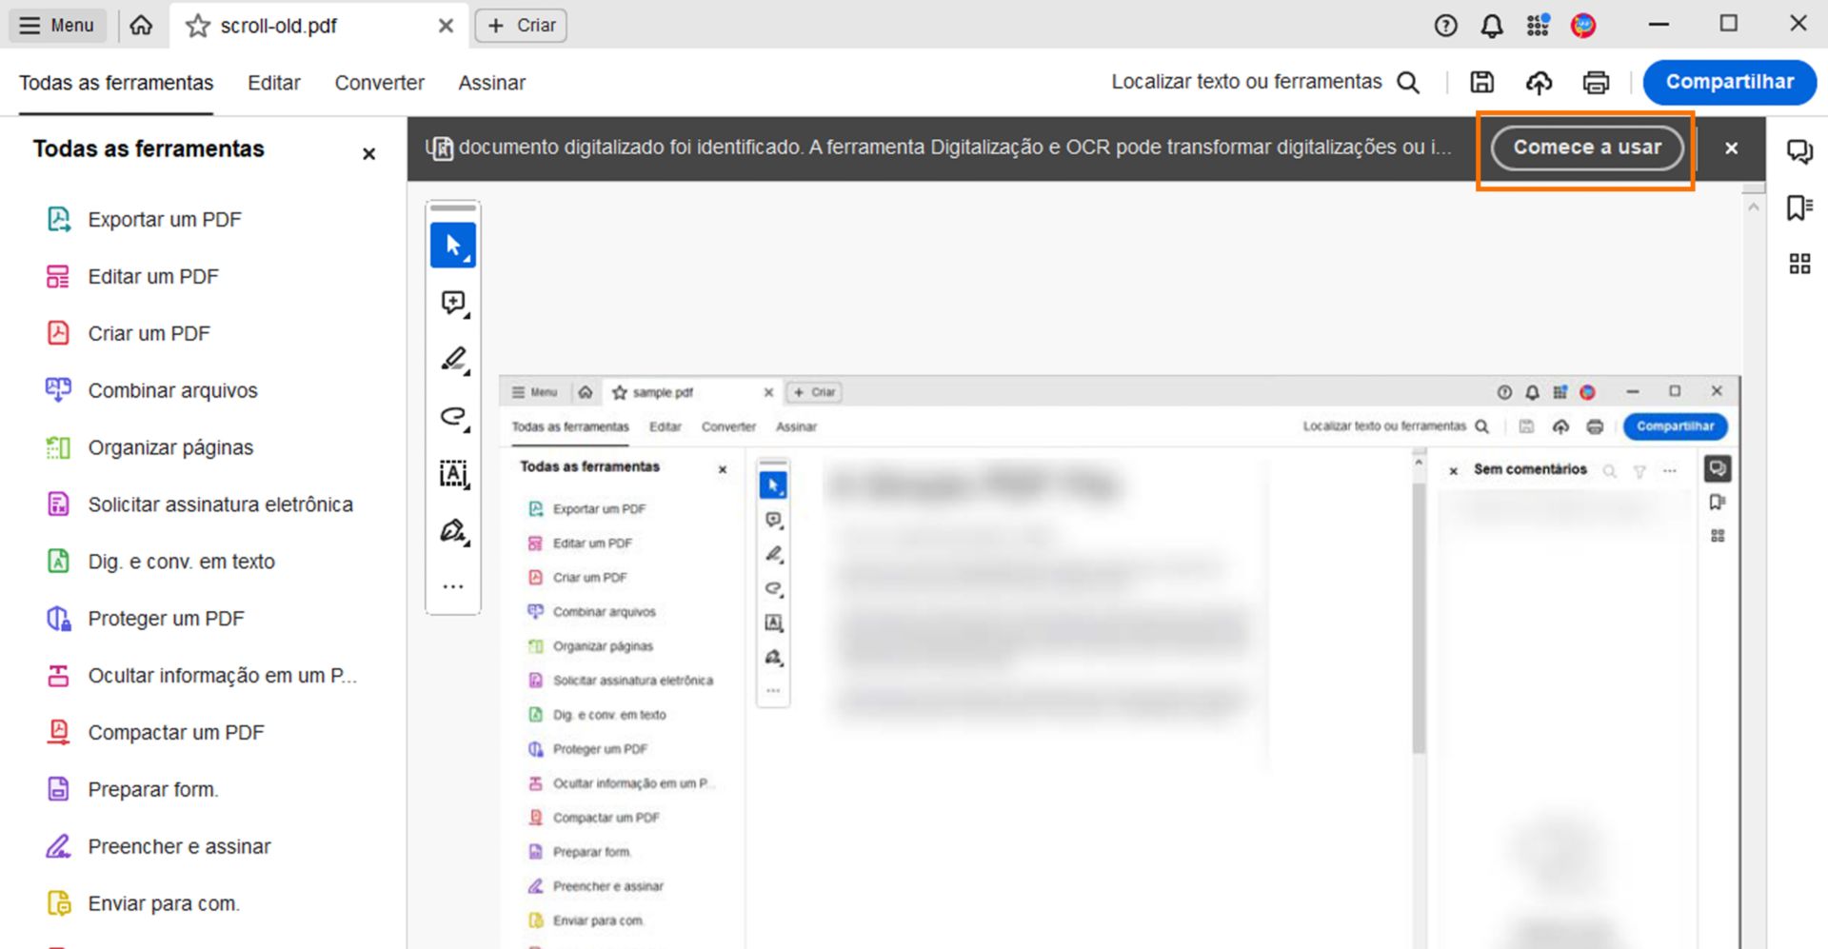Open the Add comment tool
Viewport: 1828px width, 949px height.
[x=451, y=302]
